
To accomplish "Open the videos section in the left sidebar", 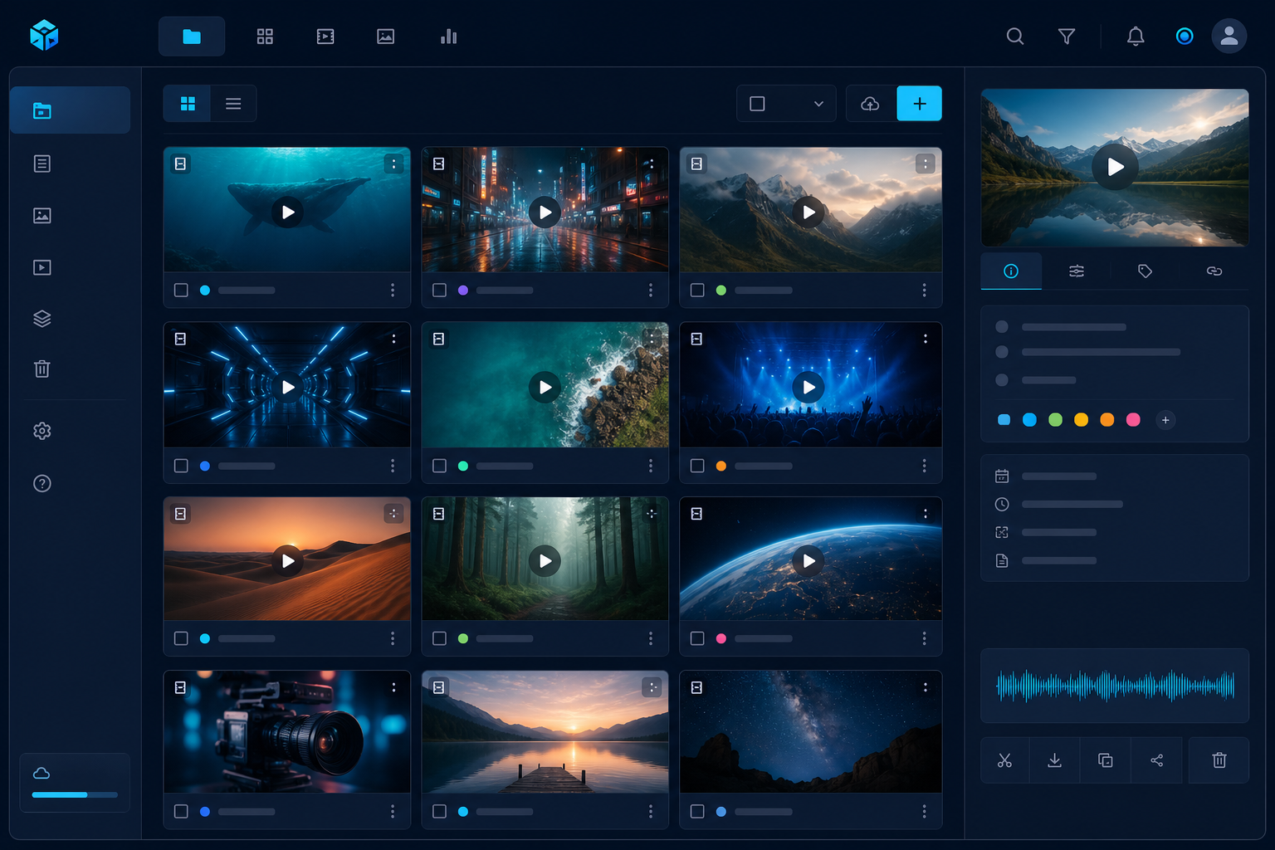I will [x=42, y=267].
